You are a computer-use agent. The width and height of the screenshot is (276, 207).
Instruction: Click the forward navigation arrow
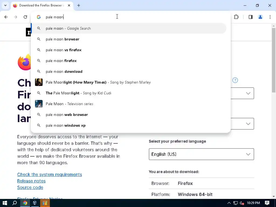[15, 17]
